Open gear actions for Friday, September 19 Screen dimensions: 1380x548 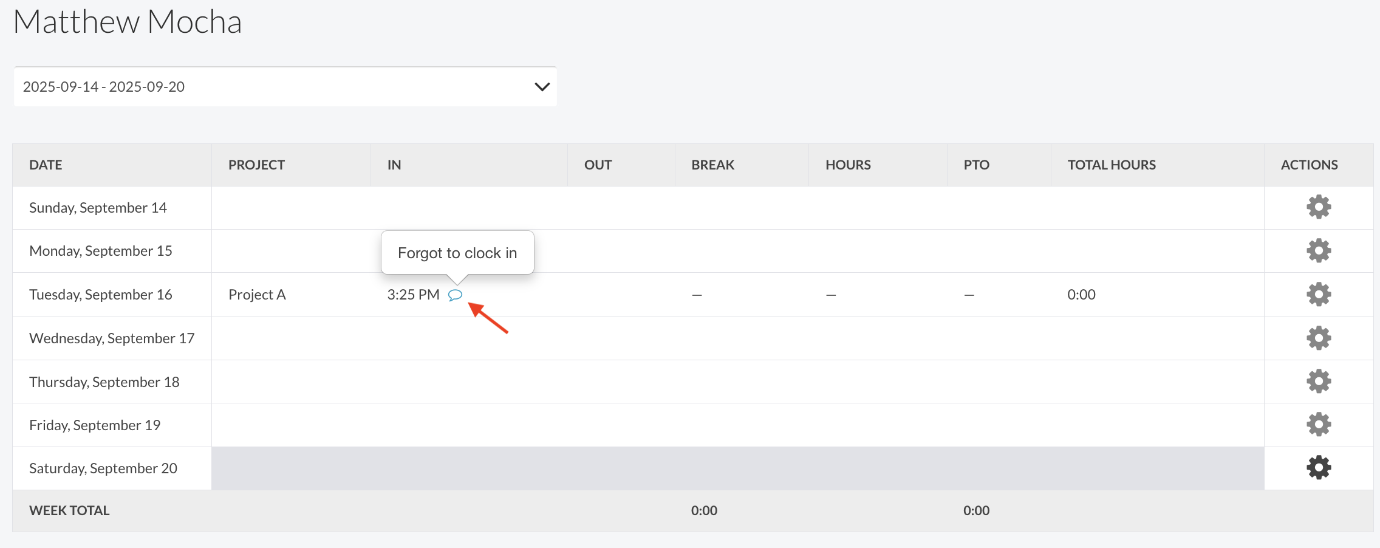click(x=1318, y=425)
